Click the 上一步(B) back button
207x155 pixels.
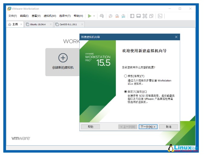point(127,127)
